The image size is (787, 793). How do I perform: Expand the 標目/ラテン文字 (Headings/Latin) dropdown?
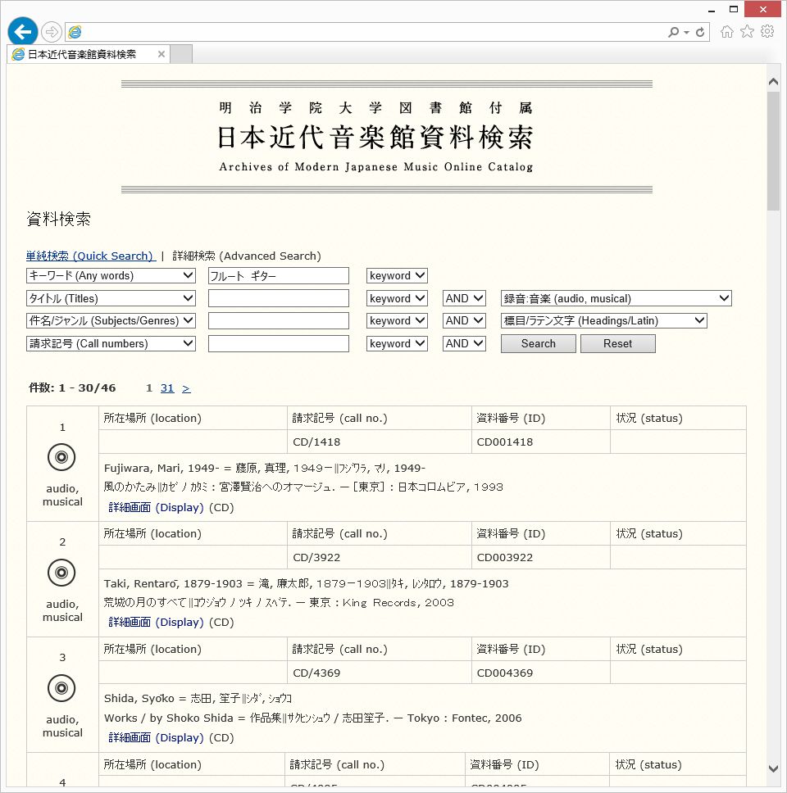[603, 320]
